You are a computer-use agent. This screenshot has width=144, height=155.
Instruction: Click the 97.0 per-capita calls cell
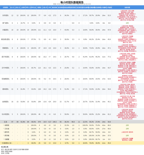(109, 30)
